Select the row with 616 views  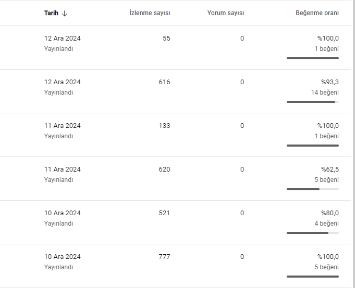click(176, 91)
